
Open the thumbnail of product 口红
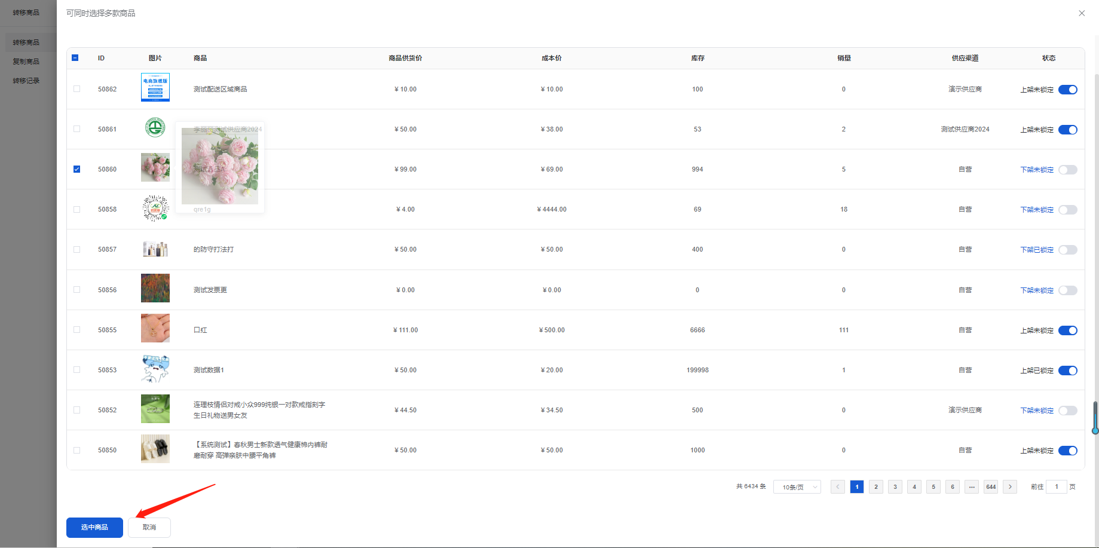tap(155, 328)
